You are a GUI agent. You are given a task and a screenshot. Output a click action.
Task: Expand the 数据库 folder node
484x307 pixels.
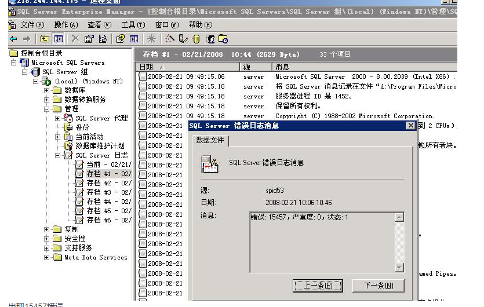click(x=47, y=90)
